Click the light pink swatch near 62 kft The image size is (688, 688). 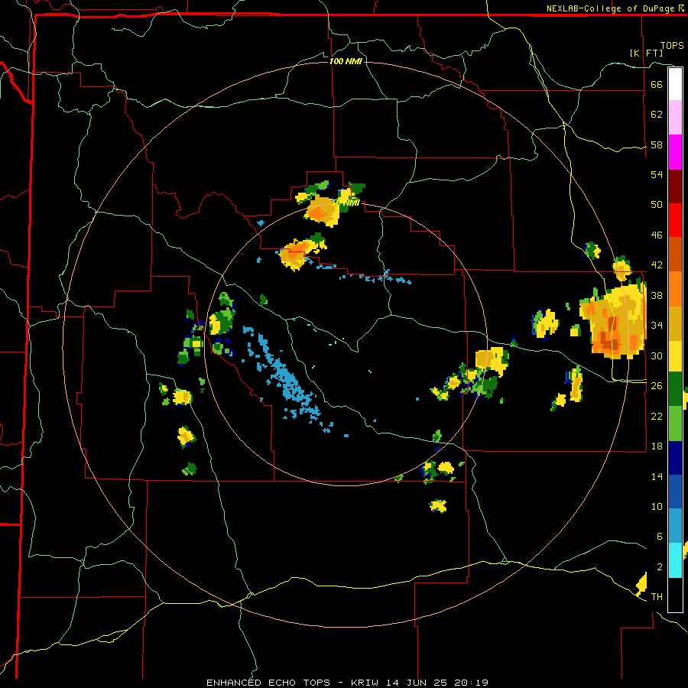[675, 117]
